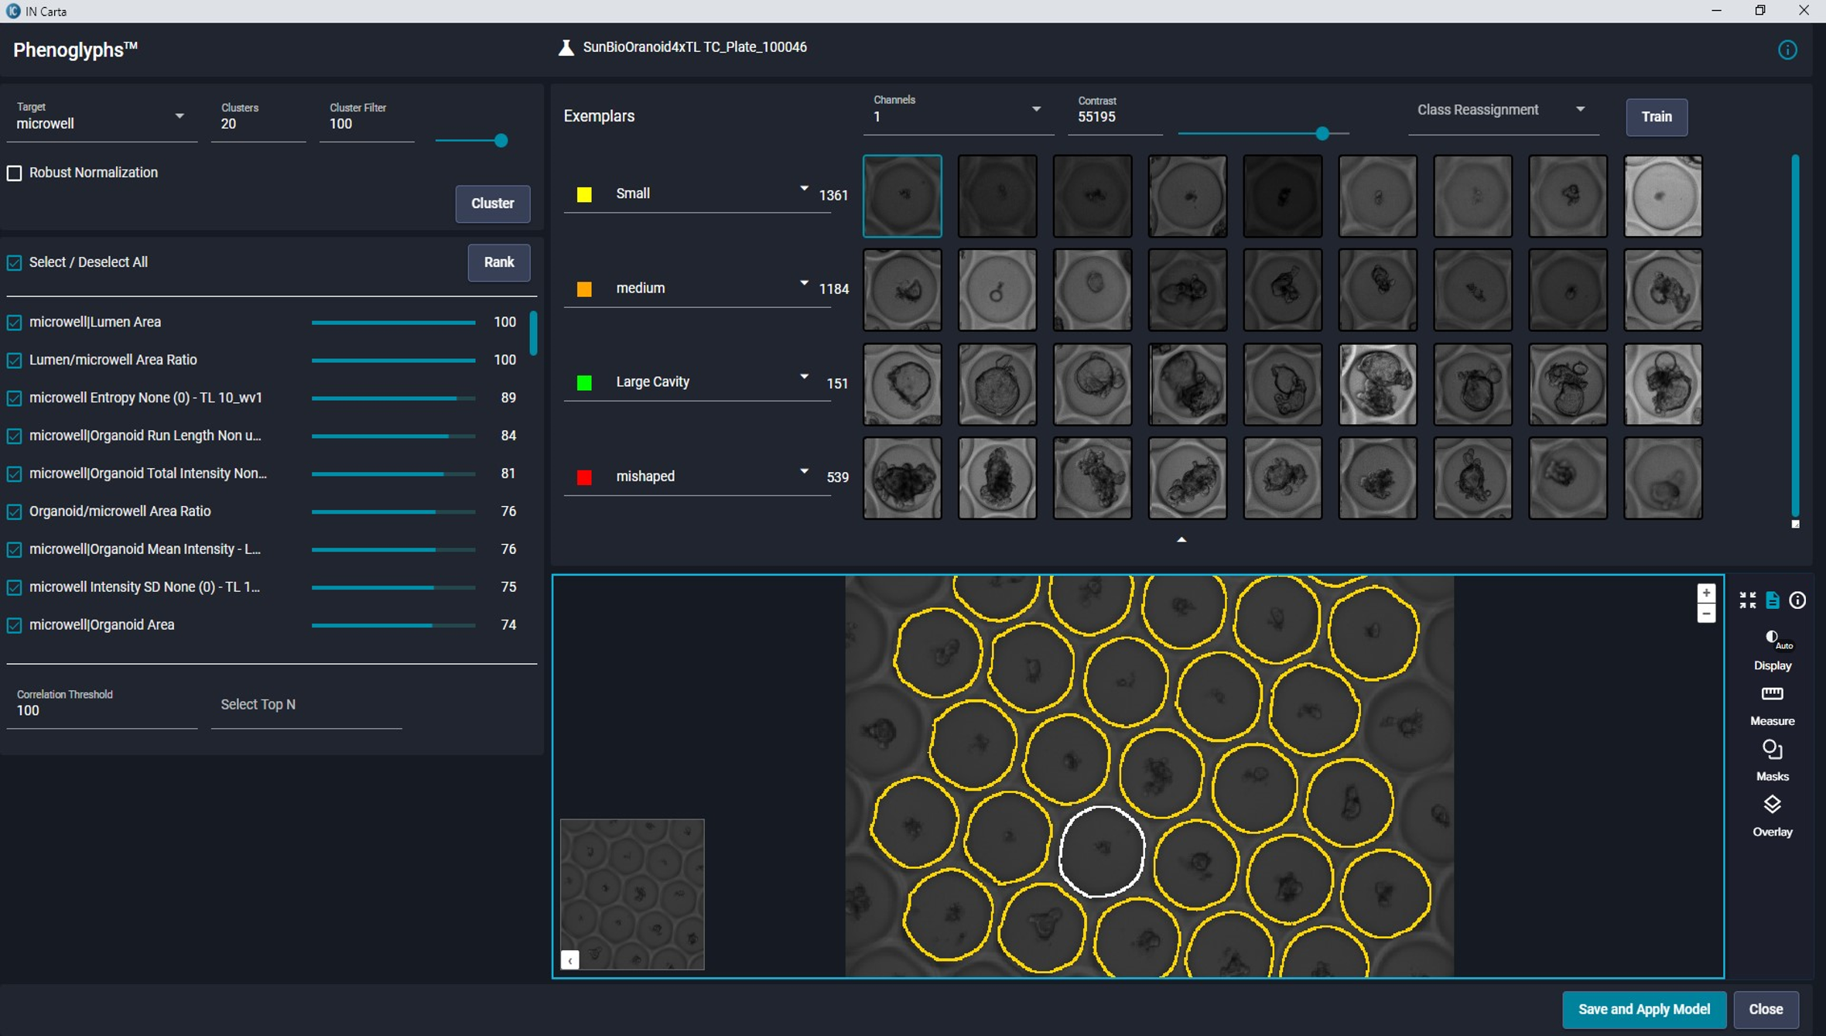Expand the mishaped class dropdown

[x=804, y=471]
